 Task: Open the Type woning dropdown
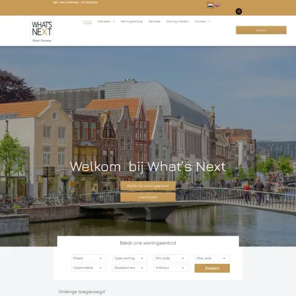pyautogui.click(x=130, y=258)
